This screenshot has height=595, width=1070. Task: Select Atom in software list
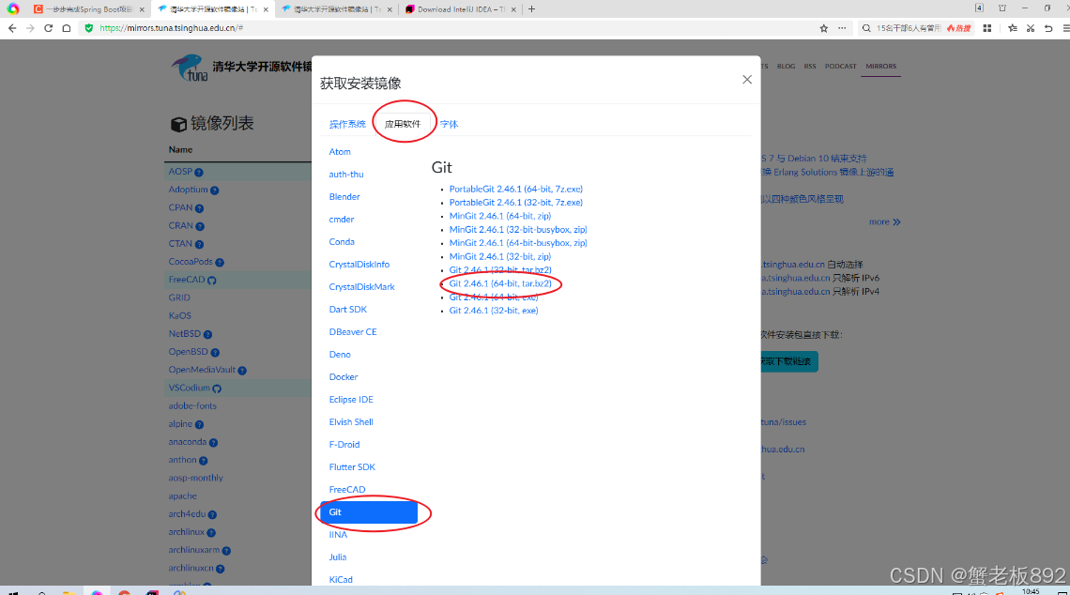tap(340, 151)
